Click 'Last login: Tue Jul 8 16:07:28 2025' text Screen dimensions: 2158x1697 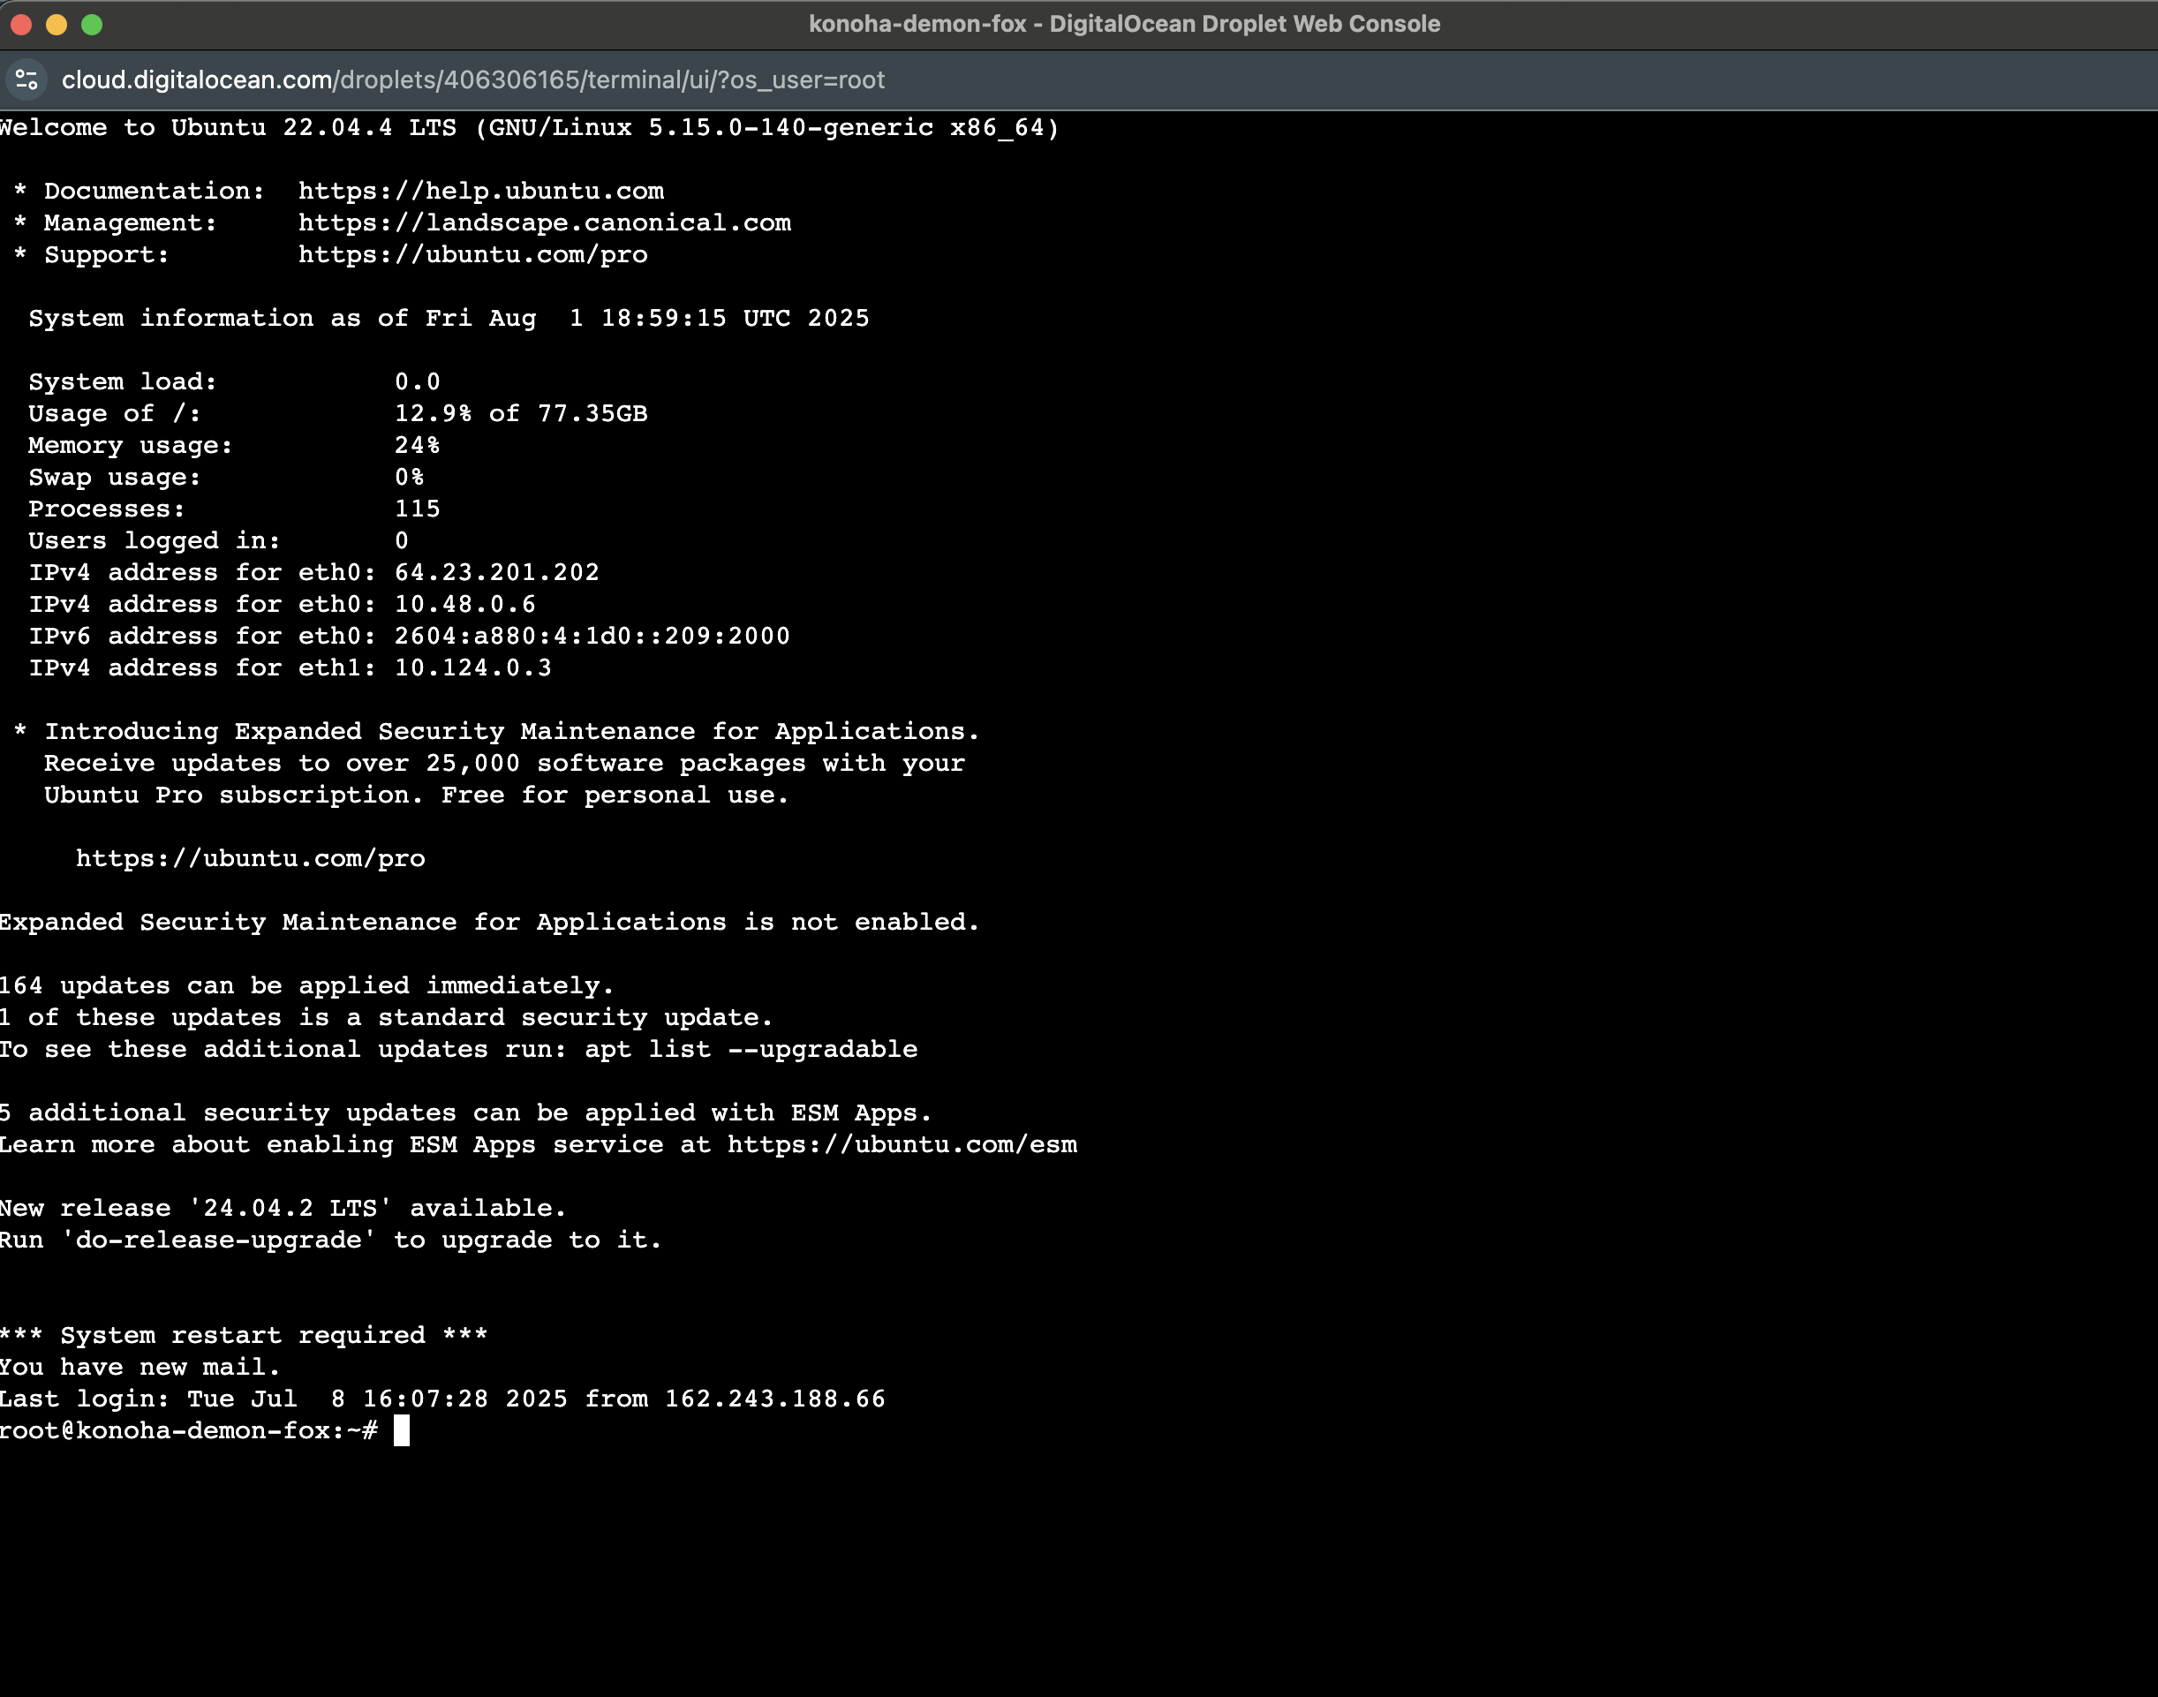point(284,1399)
